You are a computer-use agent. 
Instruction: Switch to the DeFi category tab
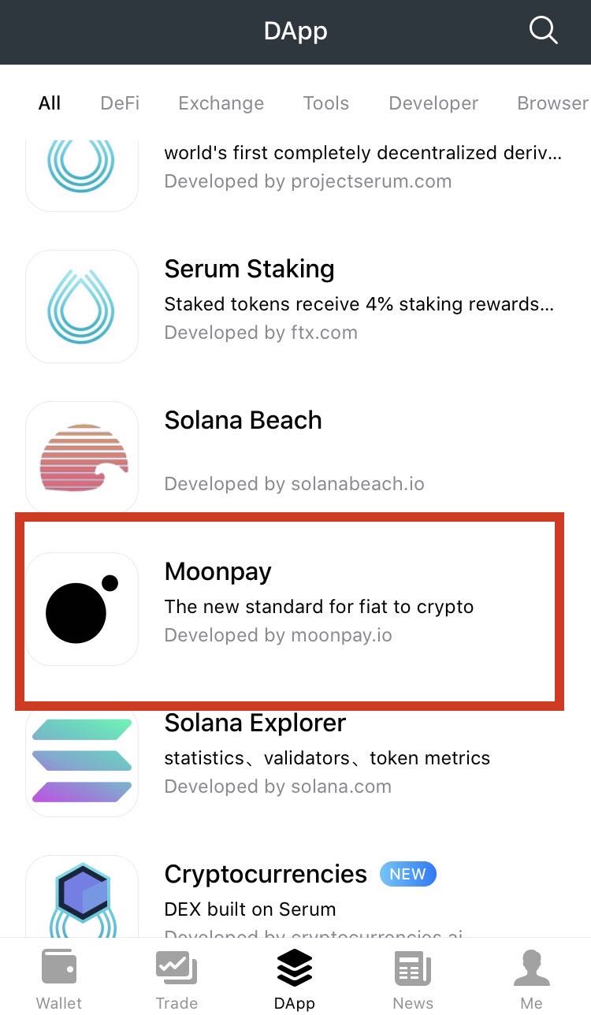pos(119,103)
